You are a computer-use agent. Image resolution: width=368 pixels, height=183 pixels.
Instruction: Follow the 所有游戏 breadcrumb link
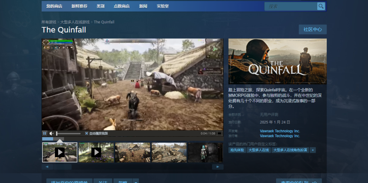[x=49, y=22]
